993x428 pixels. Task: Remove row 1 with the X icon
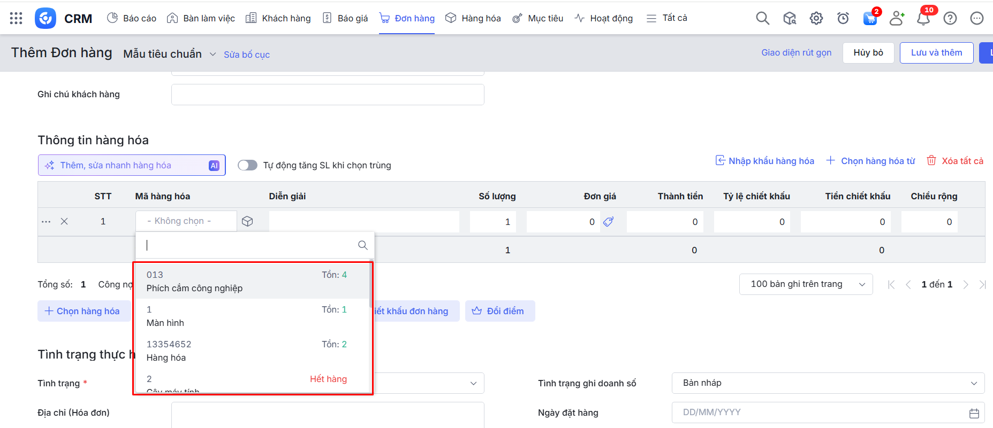pos(64,221)
